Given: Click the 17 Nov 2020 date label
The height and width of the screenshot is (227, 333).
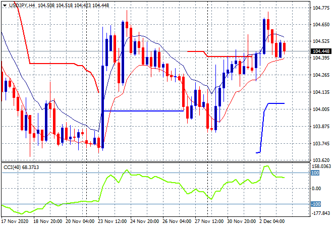Looking at the screenshot, I should [x=15, y=221].
